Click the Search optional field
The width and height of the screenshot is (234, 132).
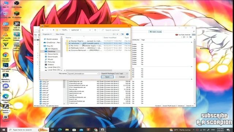114,30
